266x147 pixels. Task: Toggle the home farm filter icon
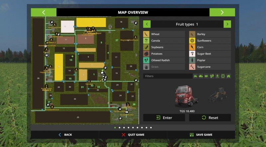point(228,76)
